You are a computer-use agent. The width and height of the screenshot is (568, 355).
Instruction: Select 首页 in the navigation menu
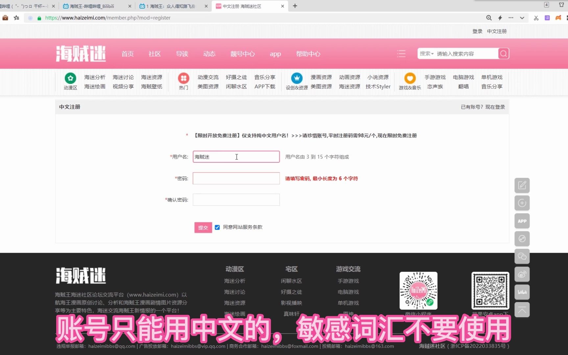(128, 54)
